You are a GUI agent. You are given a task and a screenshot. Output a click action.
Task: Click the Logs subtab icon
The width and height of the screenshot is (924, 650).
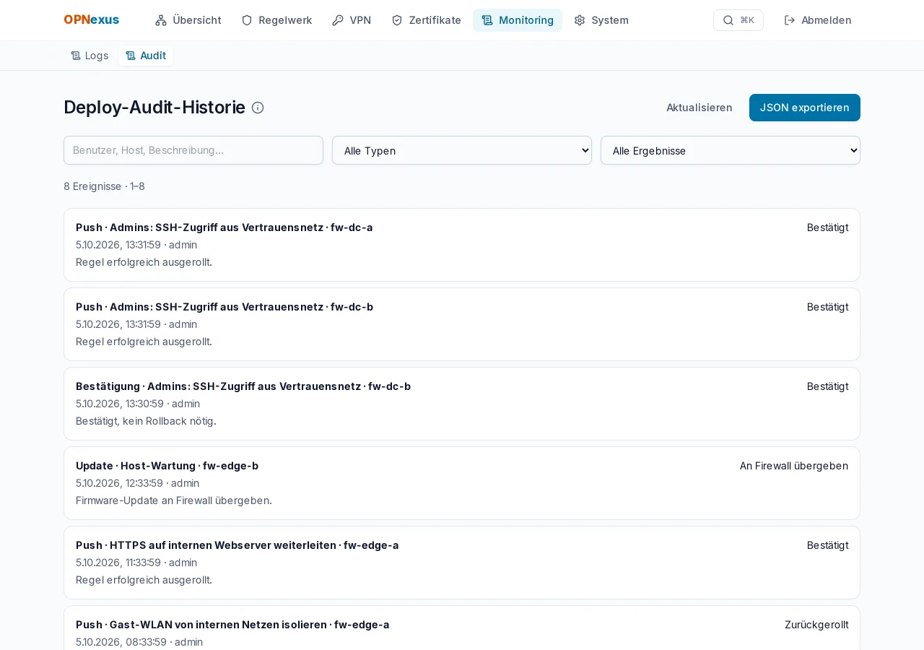tap(76, 56)
